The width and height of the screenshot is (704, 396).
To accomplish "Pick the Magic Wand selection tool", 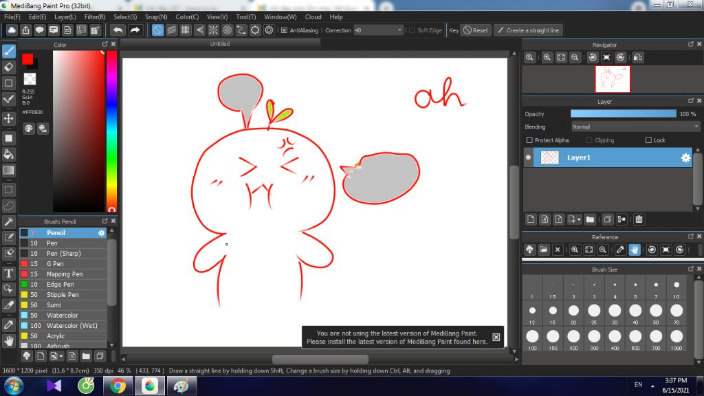I will 9,221.
